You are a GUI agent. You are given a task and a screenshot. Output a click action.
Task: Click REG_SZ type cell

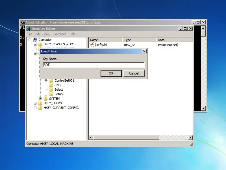point(129,45)
